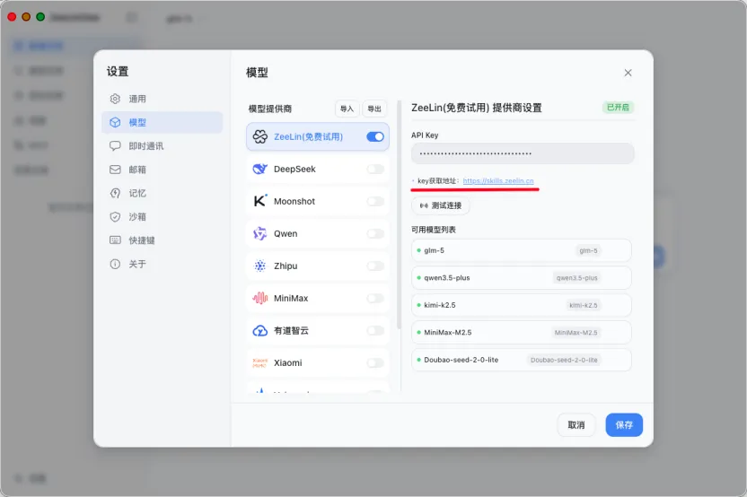
Task: Select the MiniMax-M2.5 model row
Action: 522,332
